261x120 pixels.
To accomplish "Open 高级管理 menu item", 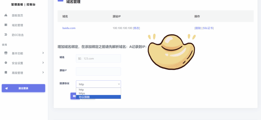I will coord(17,73).
